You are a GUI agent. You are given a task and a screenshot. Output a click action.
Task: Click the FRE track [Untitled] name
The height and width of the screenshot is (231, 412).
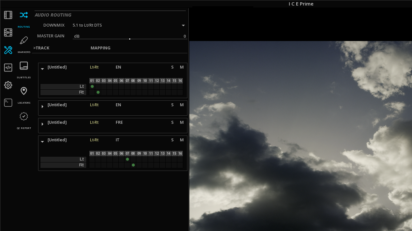pyautogui.click(x=57, y=122)
